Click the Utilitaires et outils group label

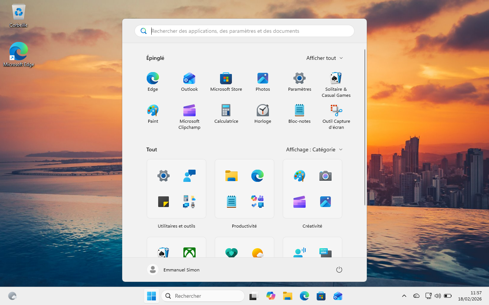176,226
